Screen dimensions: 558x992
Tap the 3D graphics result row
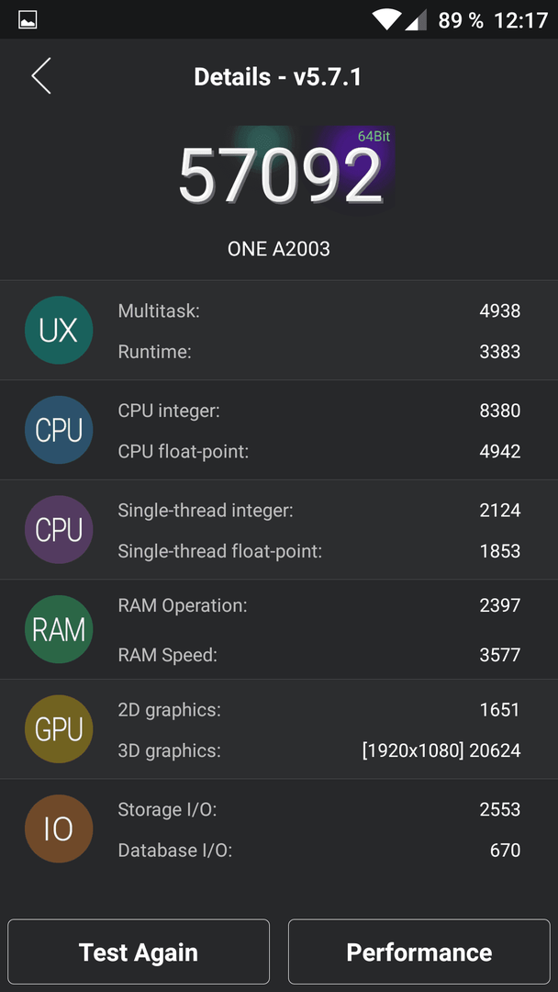coord(319,750)
